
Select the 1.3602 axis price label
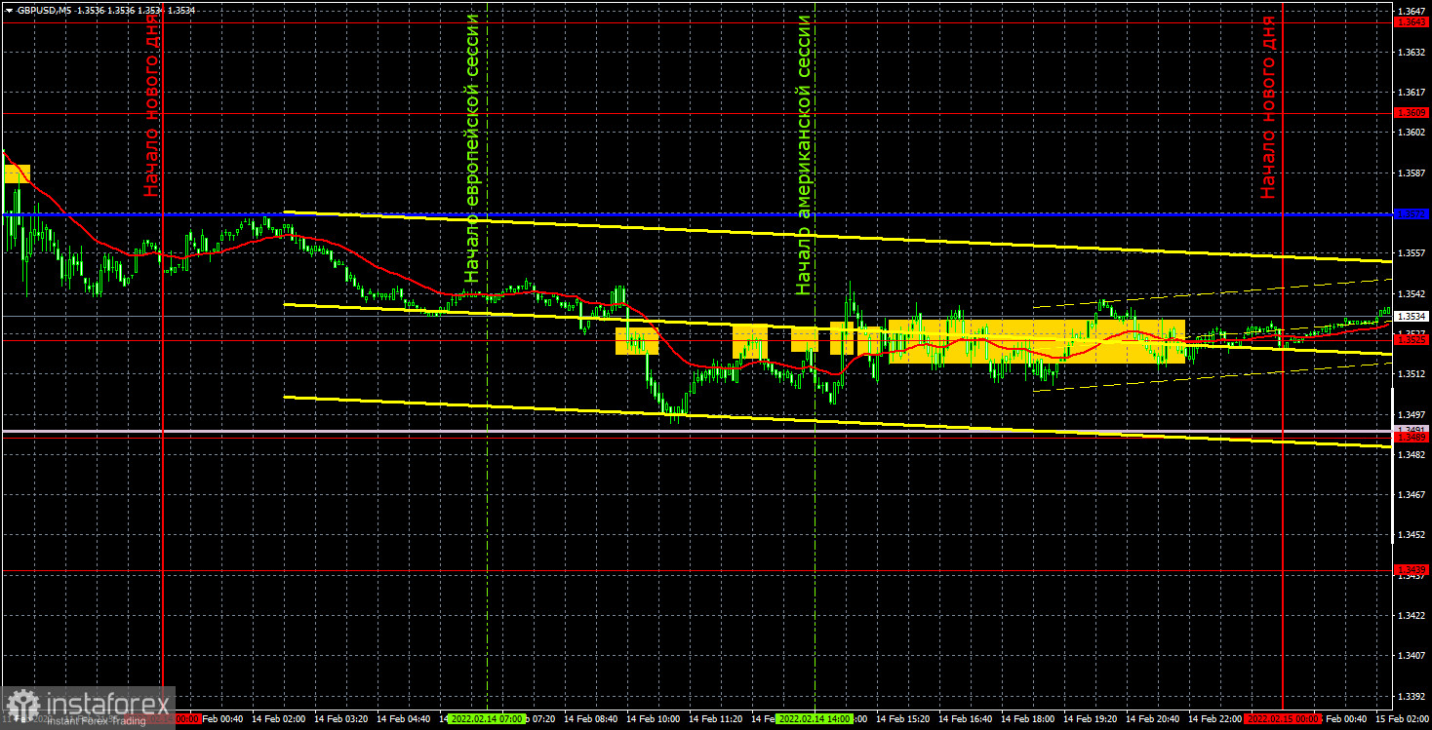(x=1411, y=132)
